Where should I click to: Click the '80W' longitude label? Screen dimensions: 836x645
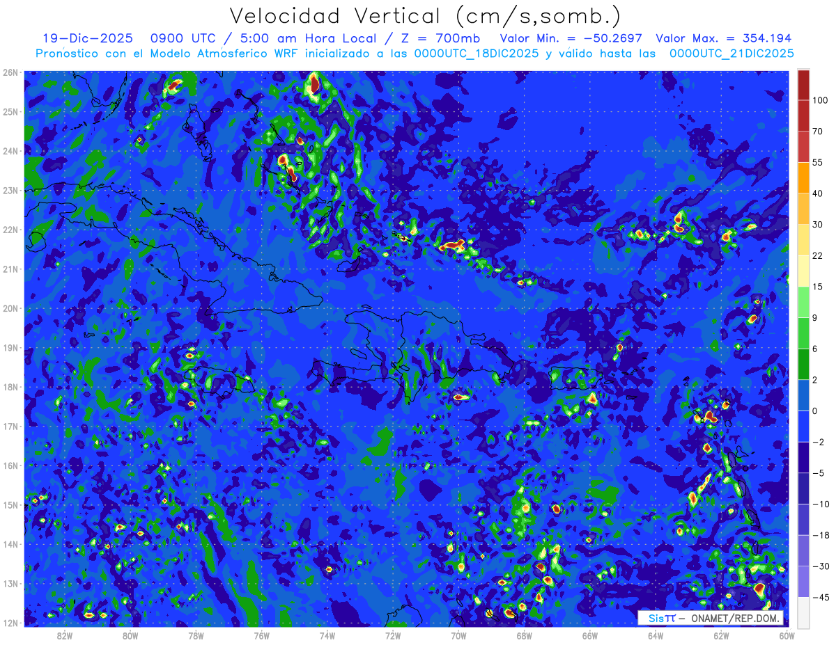pos(130,635)
